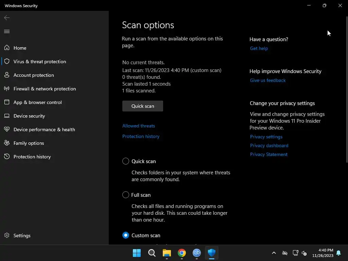Viewport: 348px width, 261px height.
Task: Click the Account protection person icon
Action: [x=7, y=75]
